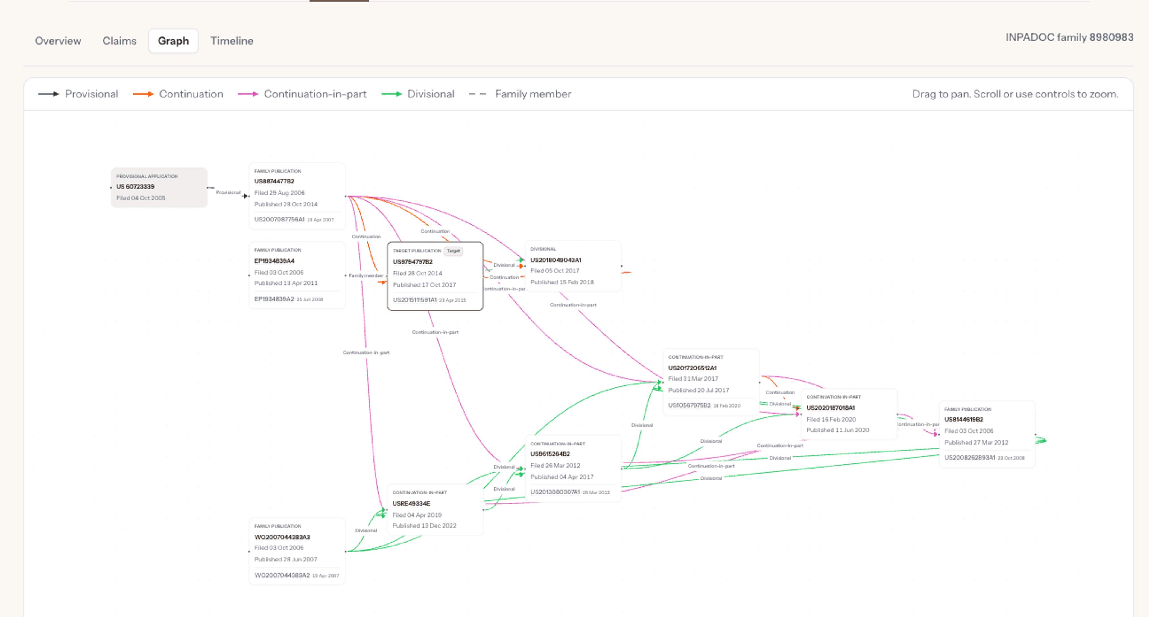Click the Provisional edge label near US8874477B2
The height and width of the screenshot is (617, 1149).
[228, 192]
